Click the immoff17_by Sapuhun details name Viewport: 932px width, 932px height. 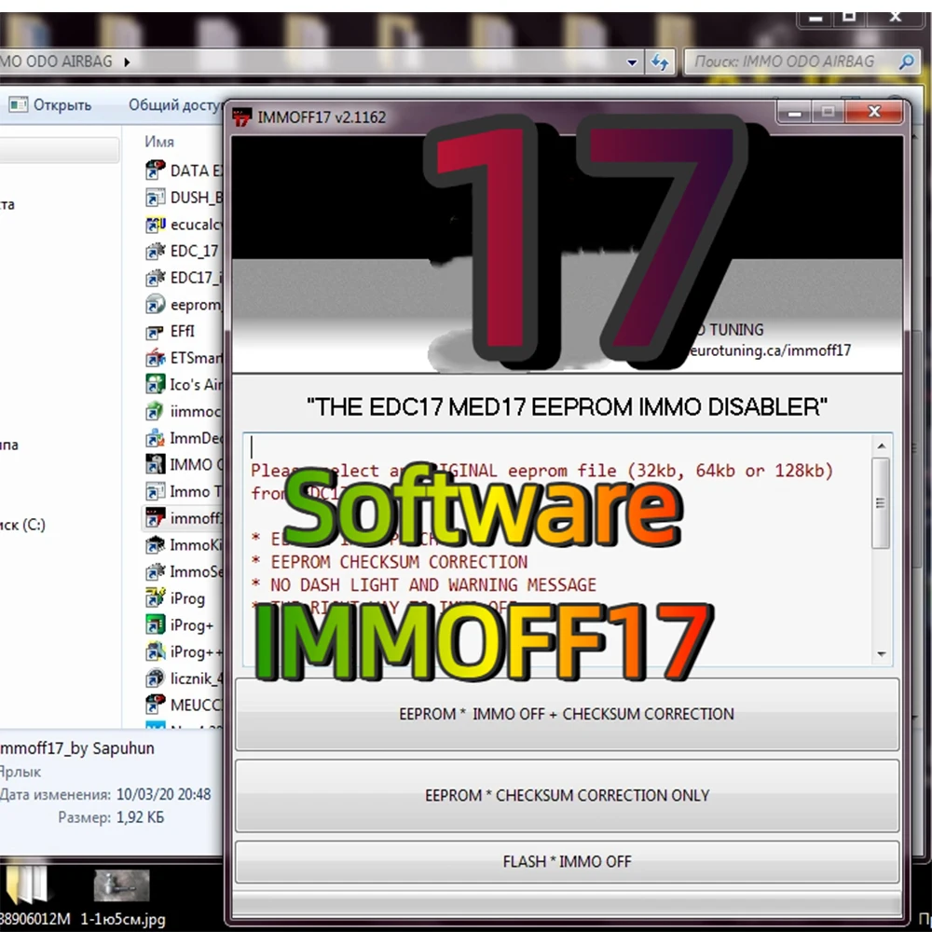pos(77,748)
